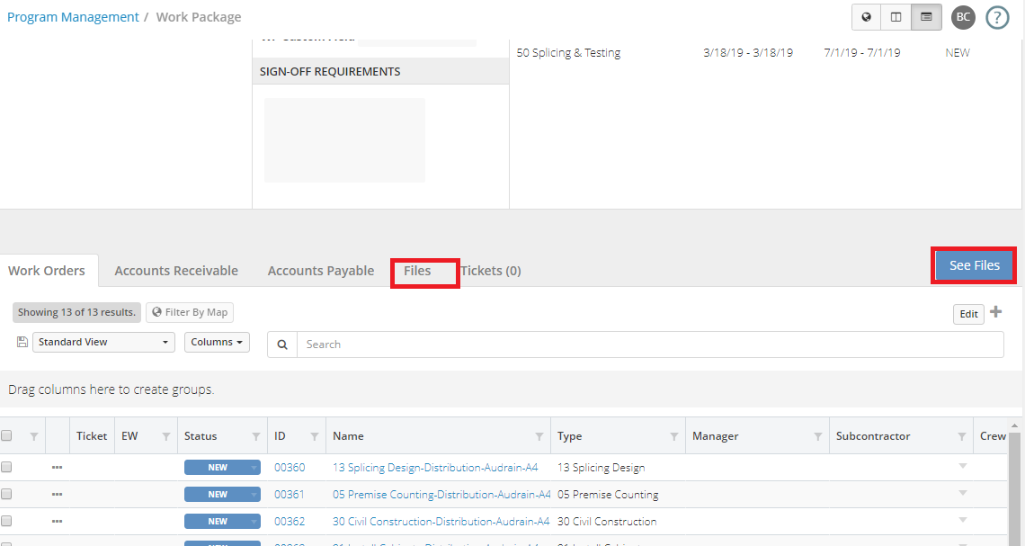Switch to the globe map view
This screenshot has height=546, width=1025.
click(x=866, y=17)
